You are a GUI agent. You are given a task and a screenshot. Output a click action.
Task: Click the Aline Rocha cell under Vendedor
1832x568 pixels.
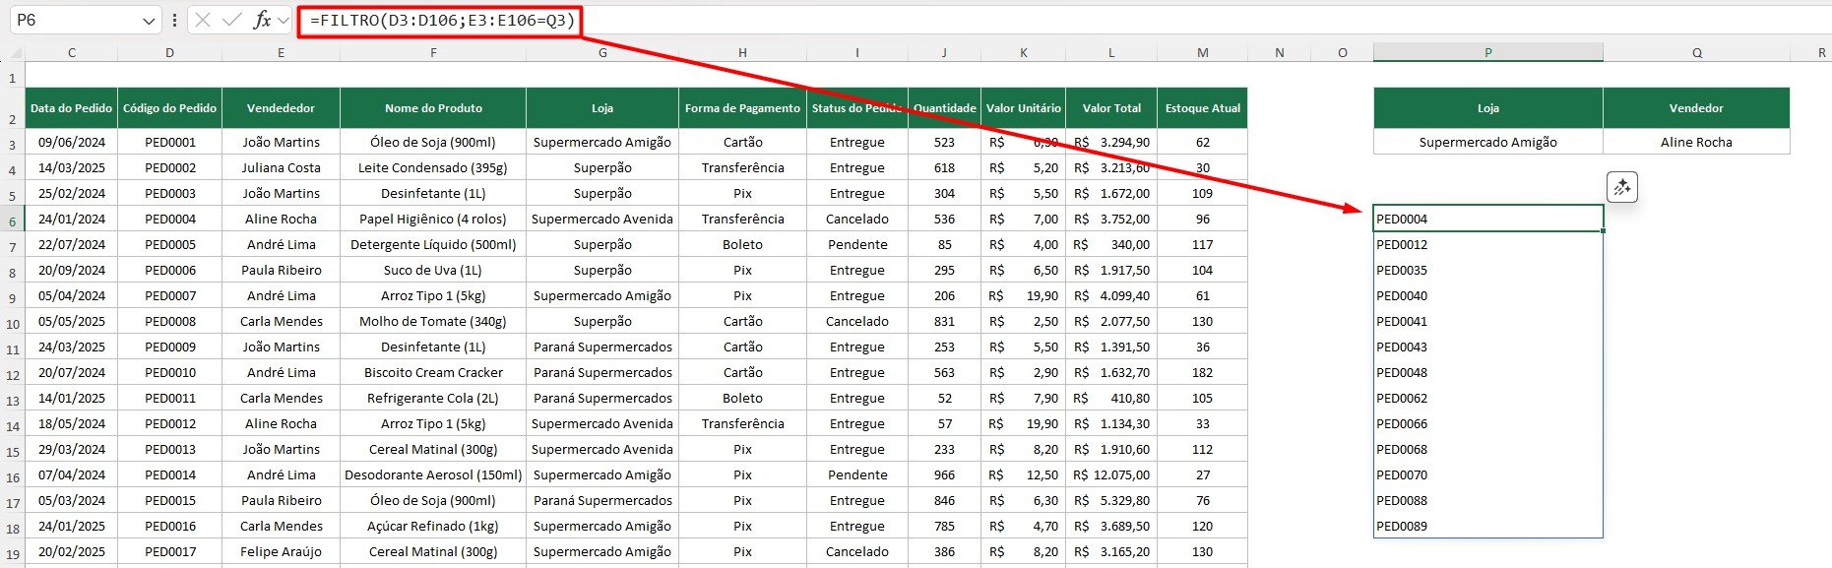(x=1695, y=142)
